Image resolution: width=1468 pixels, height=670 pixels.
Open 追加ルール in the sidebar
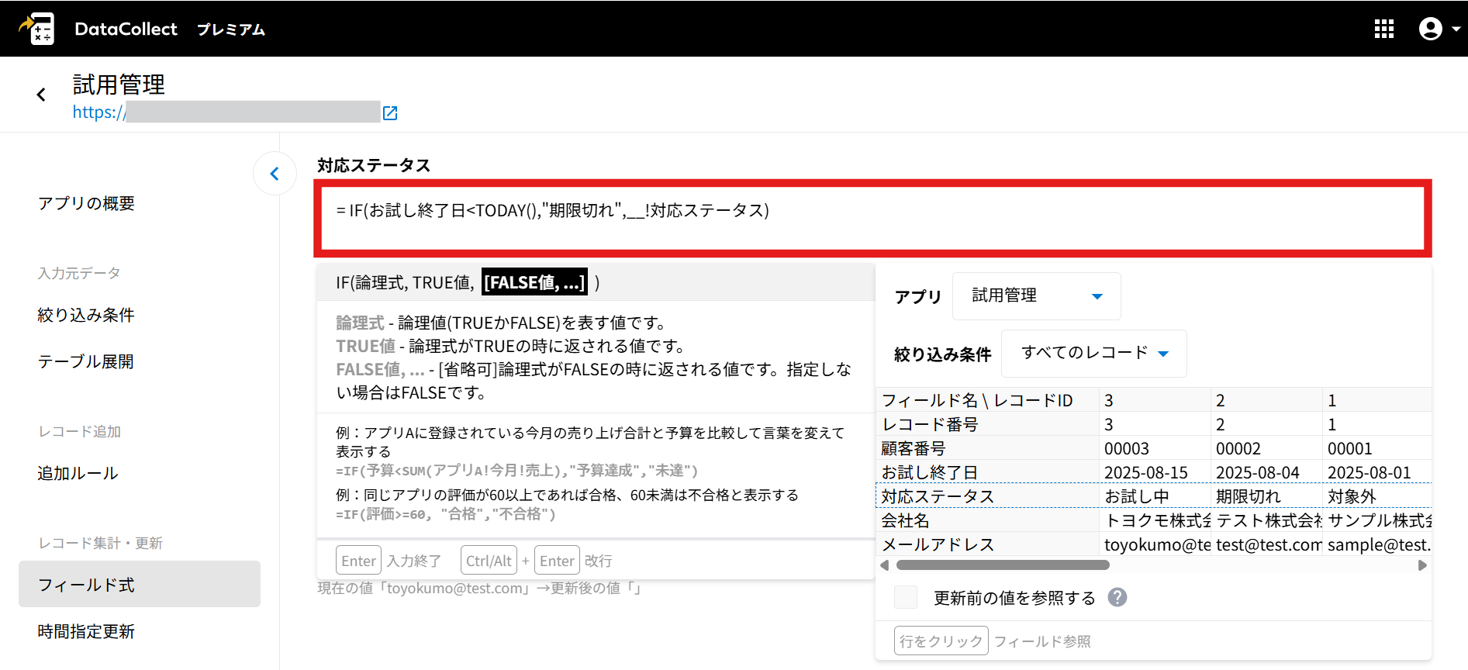click(78, 473)
